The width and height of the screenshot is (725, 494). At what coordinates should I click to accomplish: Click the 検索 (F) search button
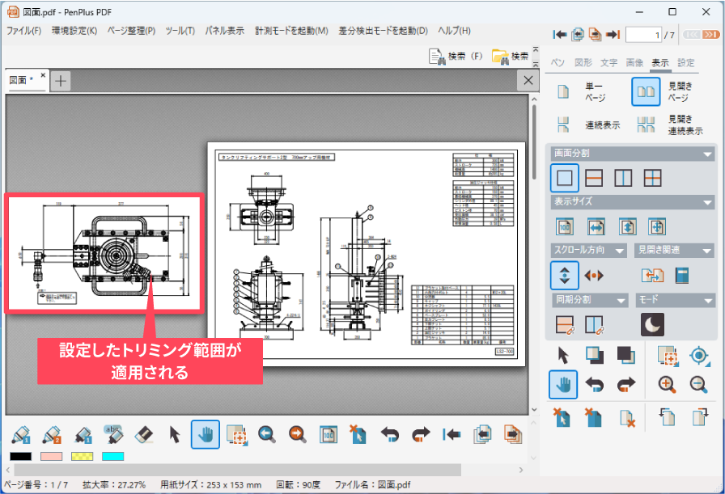455,57
